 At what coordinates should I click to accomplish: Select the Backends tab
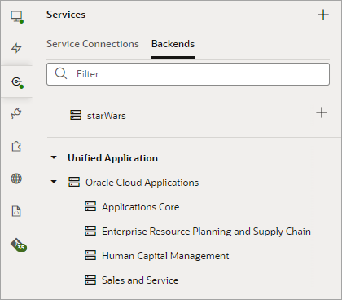click(173, 44)
